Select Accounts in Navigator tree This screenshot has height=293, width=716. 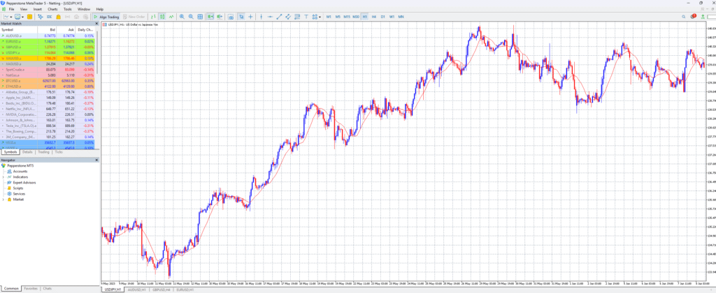(20, 172)
